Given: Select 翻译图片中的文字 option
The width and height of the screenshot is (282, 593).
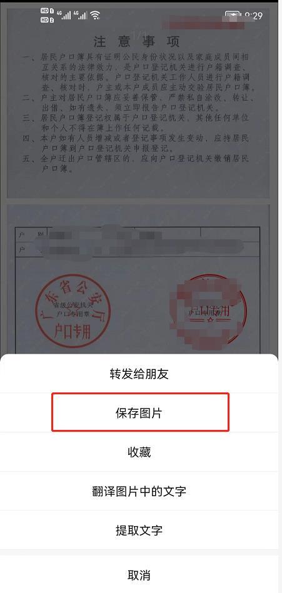Looking at the screenshot, I should [x=139, y=491].
